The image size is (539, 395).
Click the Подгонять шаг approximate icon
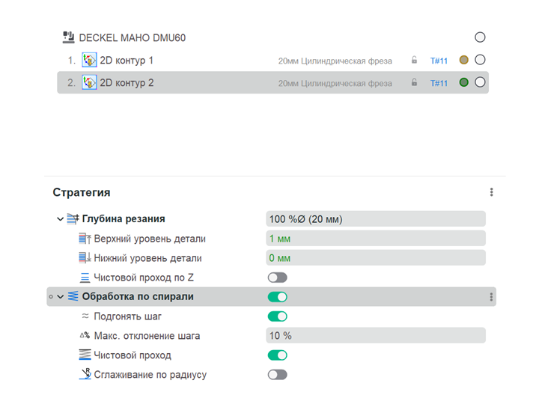tap(85, 316)
